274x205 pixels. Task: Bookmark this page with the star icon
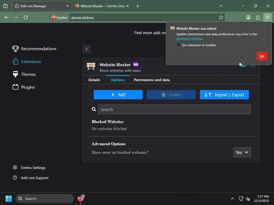pyautogui.click(x=221, y=17)
